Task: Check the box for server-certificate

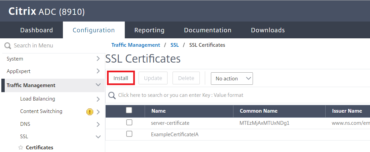Action: tap(129, 122)
